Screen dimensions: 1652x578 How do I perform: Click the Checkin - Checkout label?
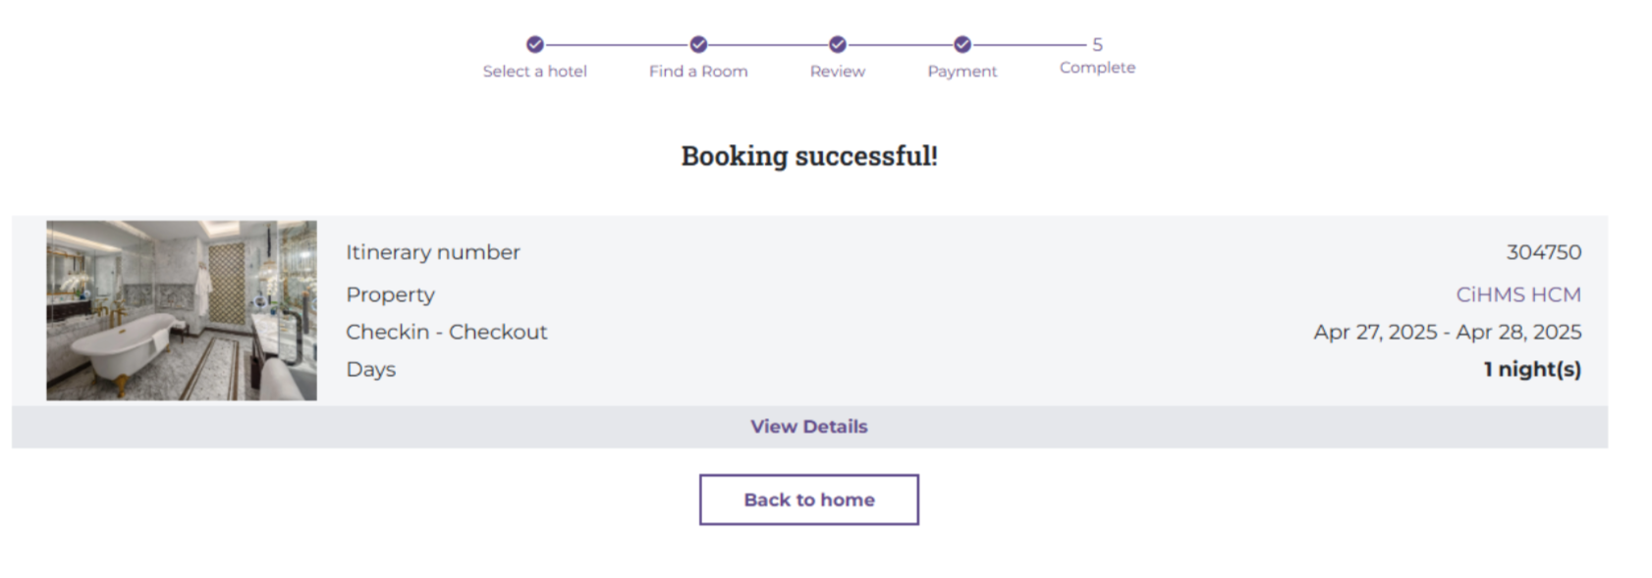pyautogui.click(x=446, y=332)
